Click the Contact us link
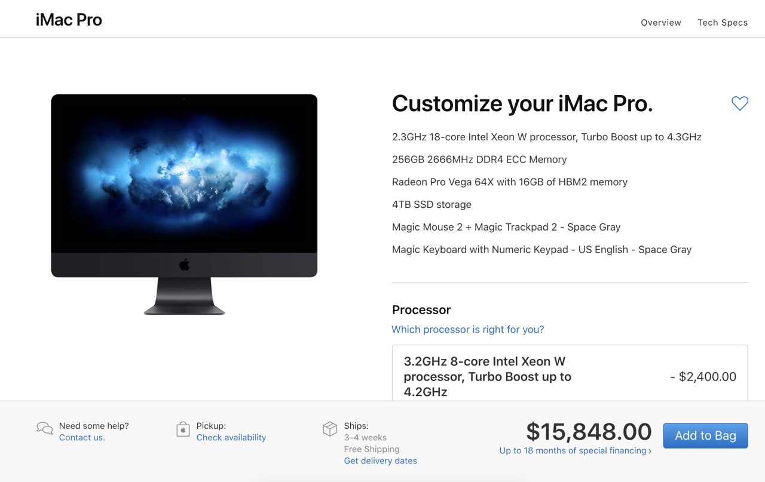This screenshot has width=765, height=482. point(82,438)
